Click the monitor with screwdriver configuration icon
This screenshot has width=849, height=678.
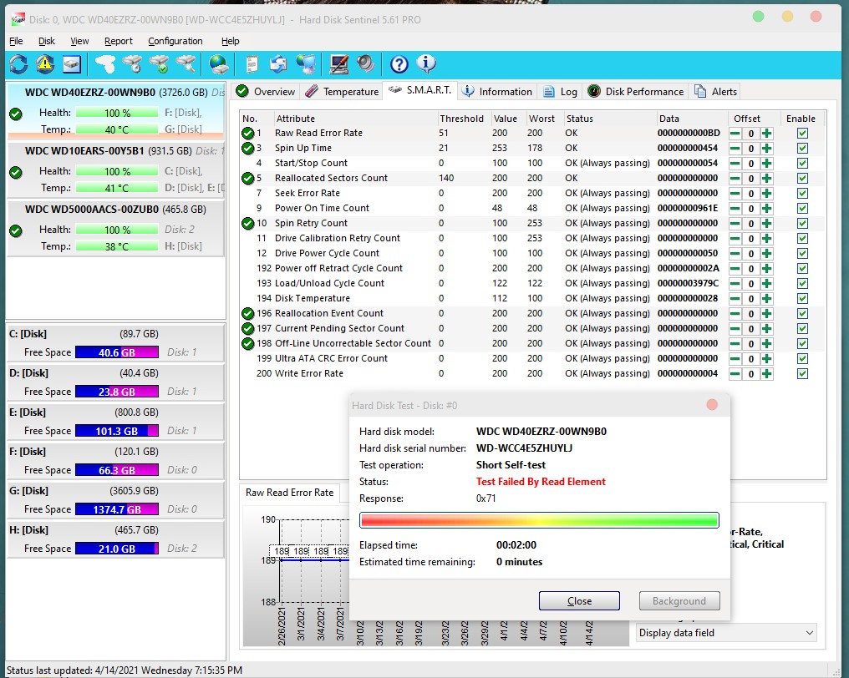click(x=339, y=64)
